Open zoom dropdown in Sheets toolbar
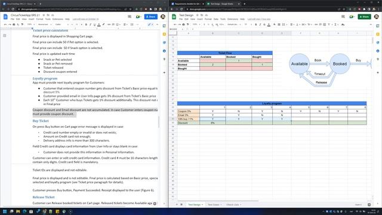The image size is (382, 215). tap(196, 24)
